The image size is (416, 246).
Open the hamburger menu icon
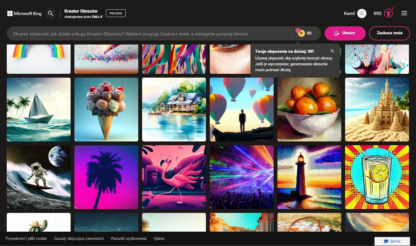(404, 13)
